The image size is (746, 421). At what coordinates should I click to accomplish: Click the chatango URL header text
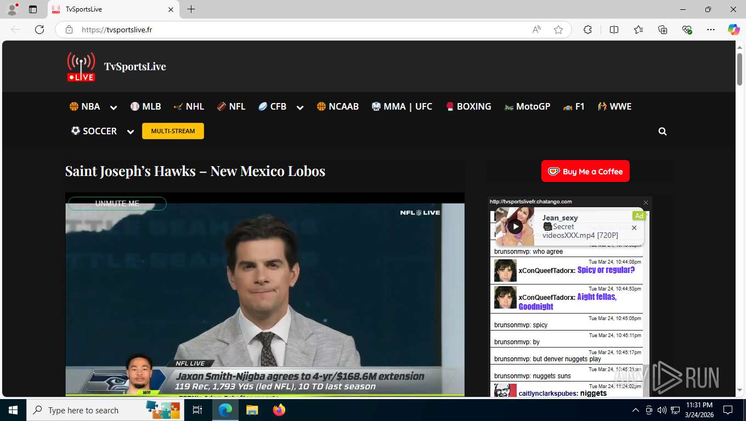[530, 202]
